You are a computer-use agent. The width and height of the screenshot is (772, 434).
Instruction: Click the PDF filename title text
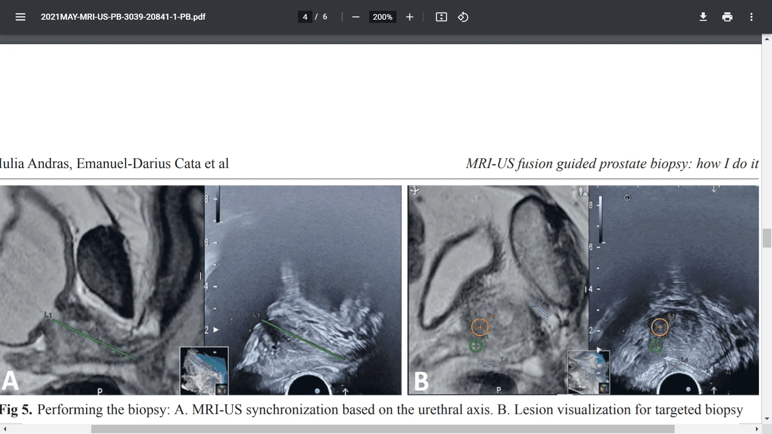point(123,17)
